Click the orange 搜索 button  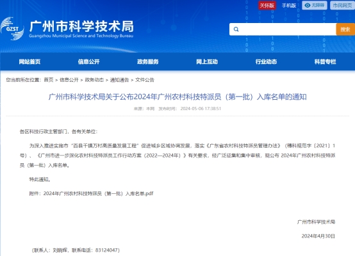(x=345, y=29)
